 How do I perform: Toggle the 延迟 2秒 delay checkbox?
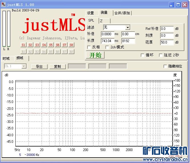(161, 55)
